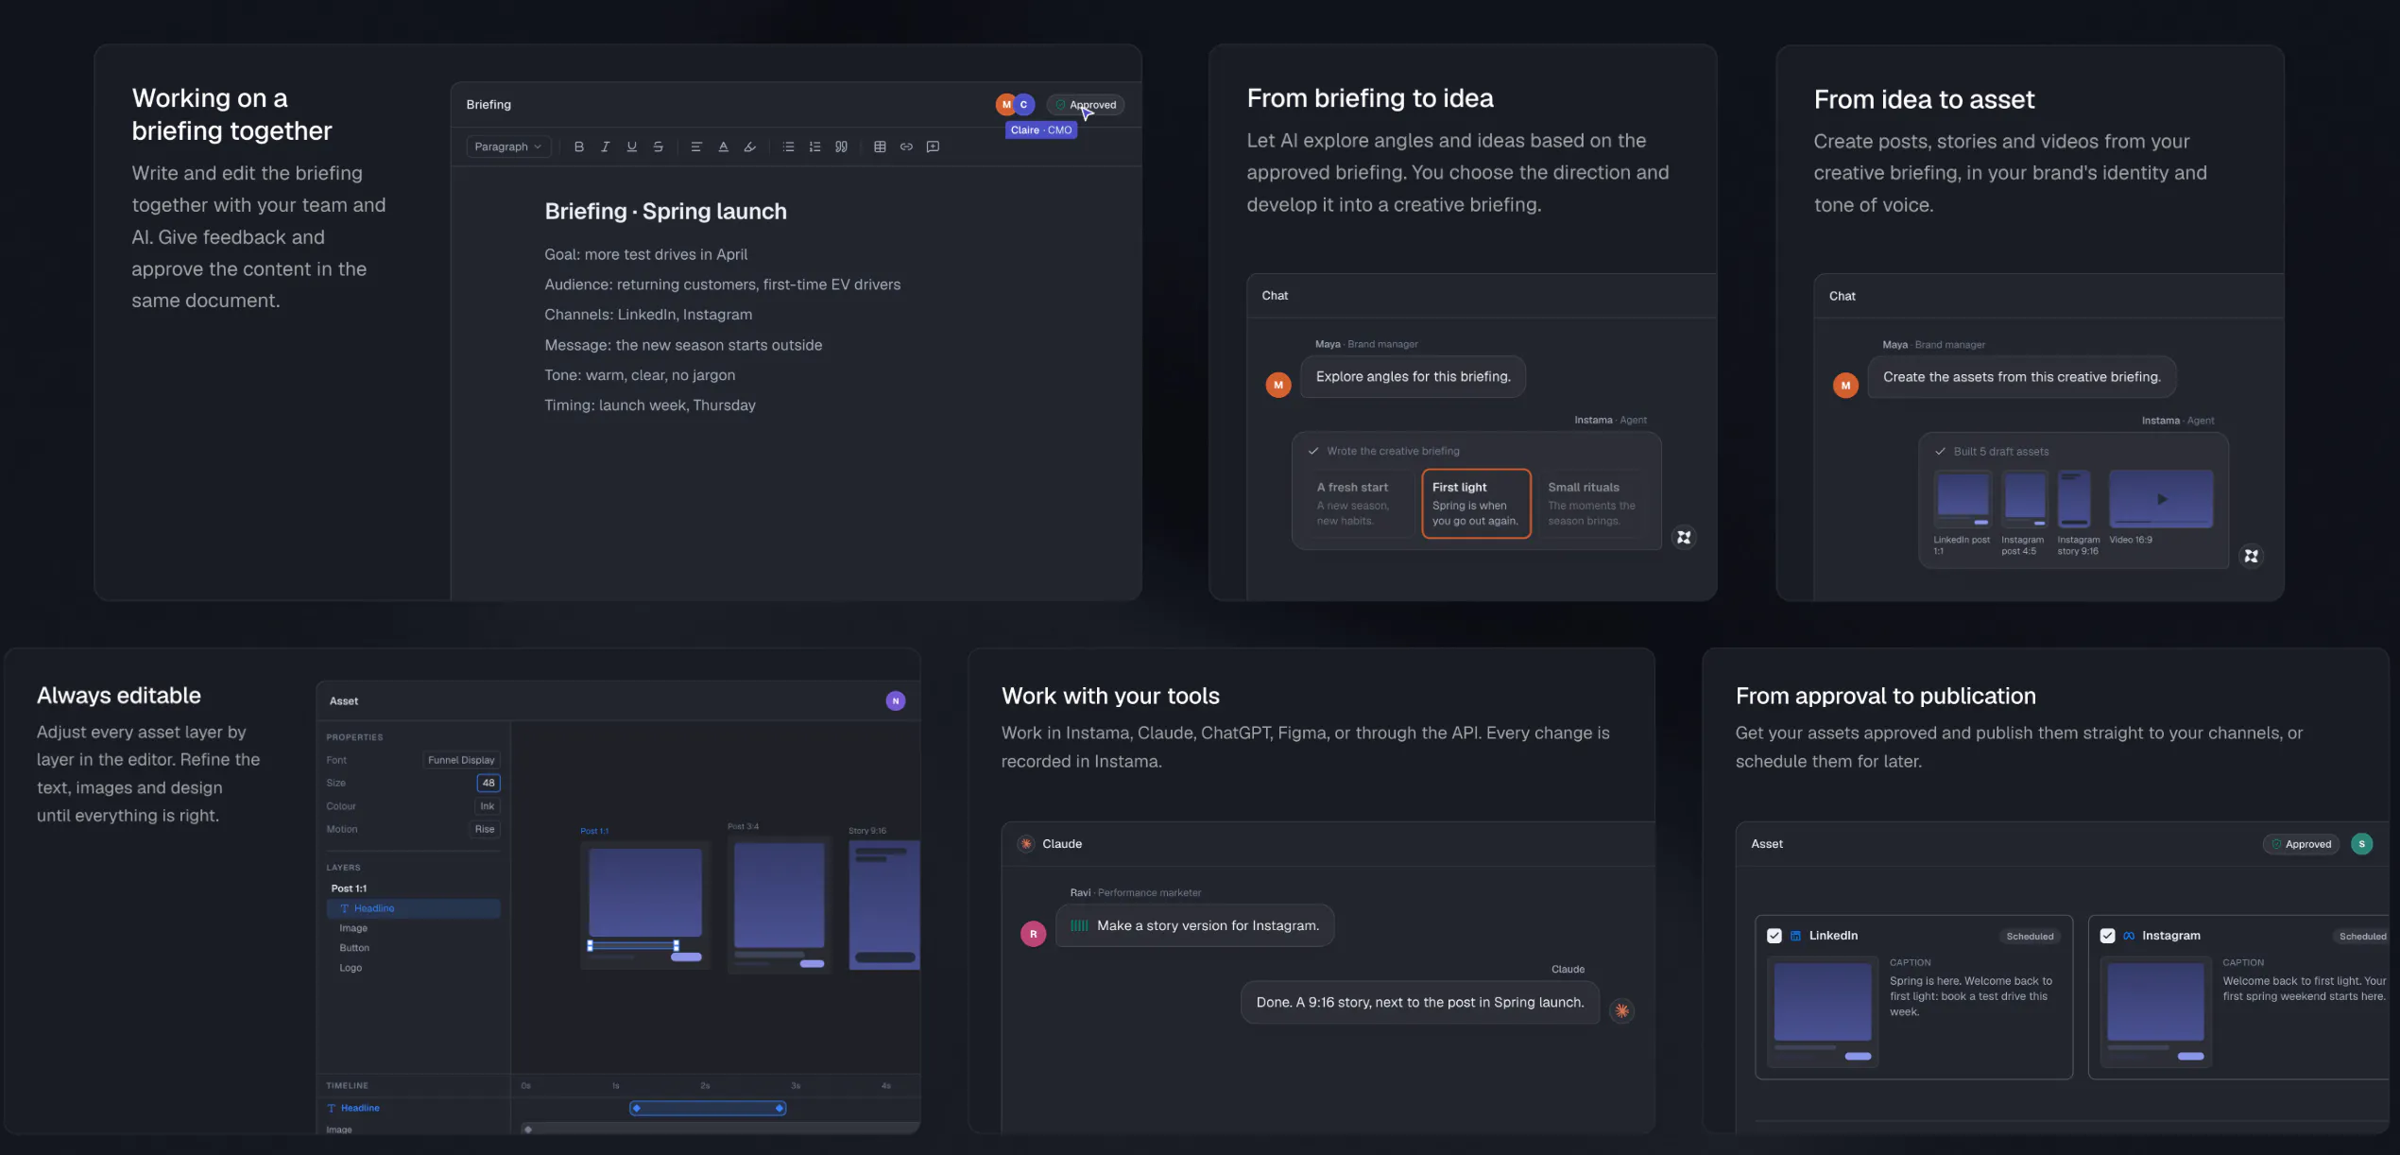Viewport: 2400px width, 1155px height.
Task: Click Claude icon beside the Done reply
Action: pyautogui.click(x=1622, y=1010)
